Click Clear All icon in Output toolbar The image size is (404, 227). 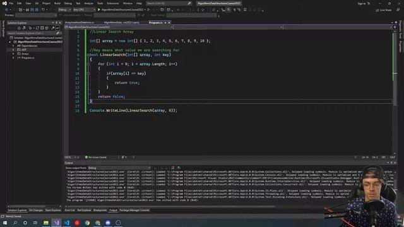tap(172, 168)
